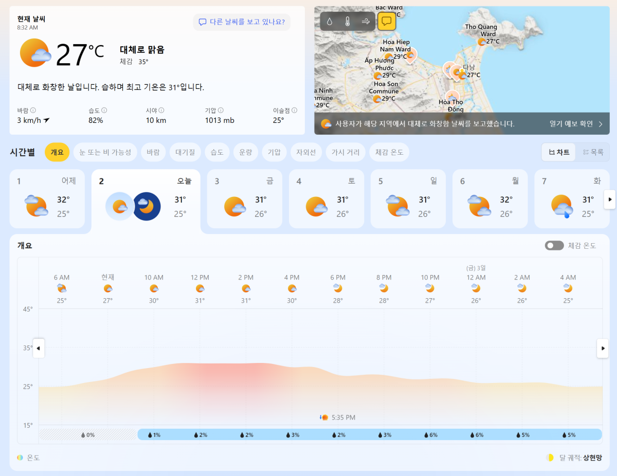Switch map to wind layer icon
Image resolution: width=617 pixels, height=476 pixels.
pos(366,22)
